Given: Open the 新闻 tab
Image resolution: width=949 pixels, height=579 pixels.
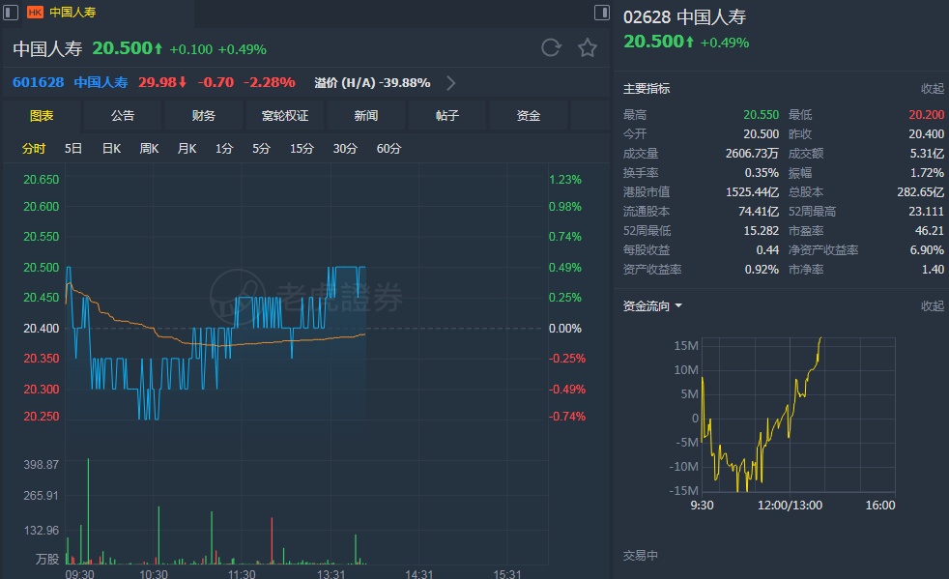Looking at the screenshot, I should (366, 116).
